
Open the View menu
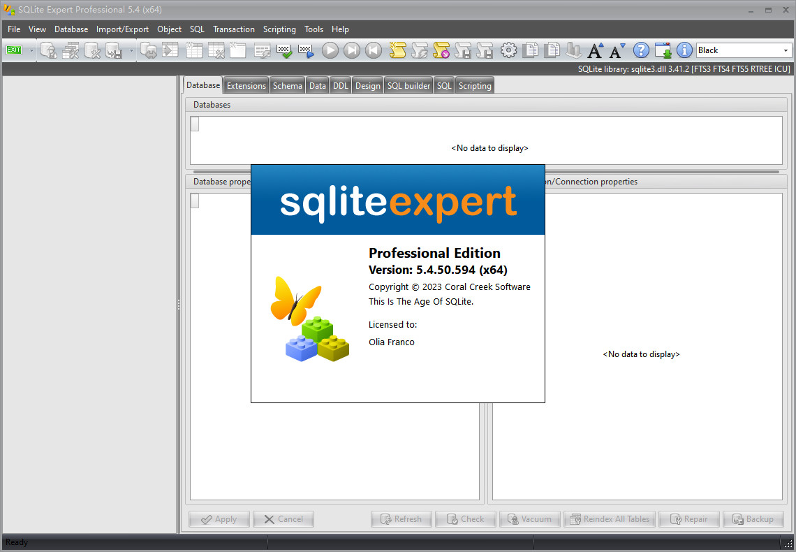37,29
